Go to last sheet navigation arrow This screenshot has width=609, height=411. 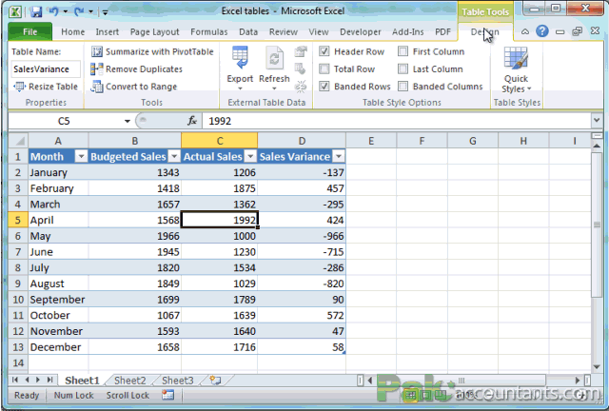click(49, 380)
